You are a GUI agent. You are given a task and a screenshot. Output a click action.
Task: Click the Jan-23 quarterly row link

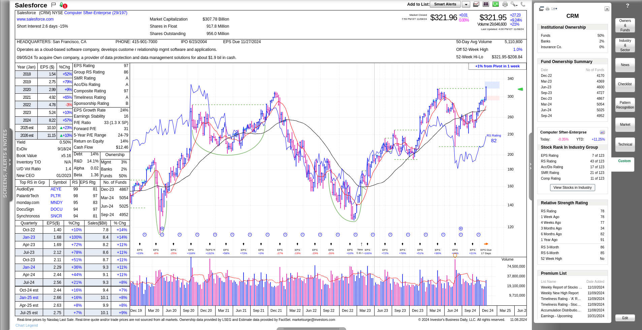(x=29, y=237)
